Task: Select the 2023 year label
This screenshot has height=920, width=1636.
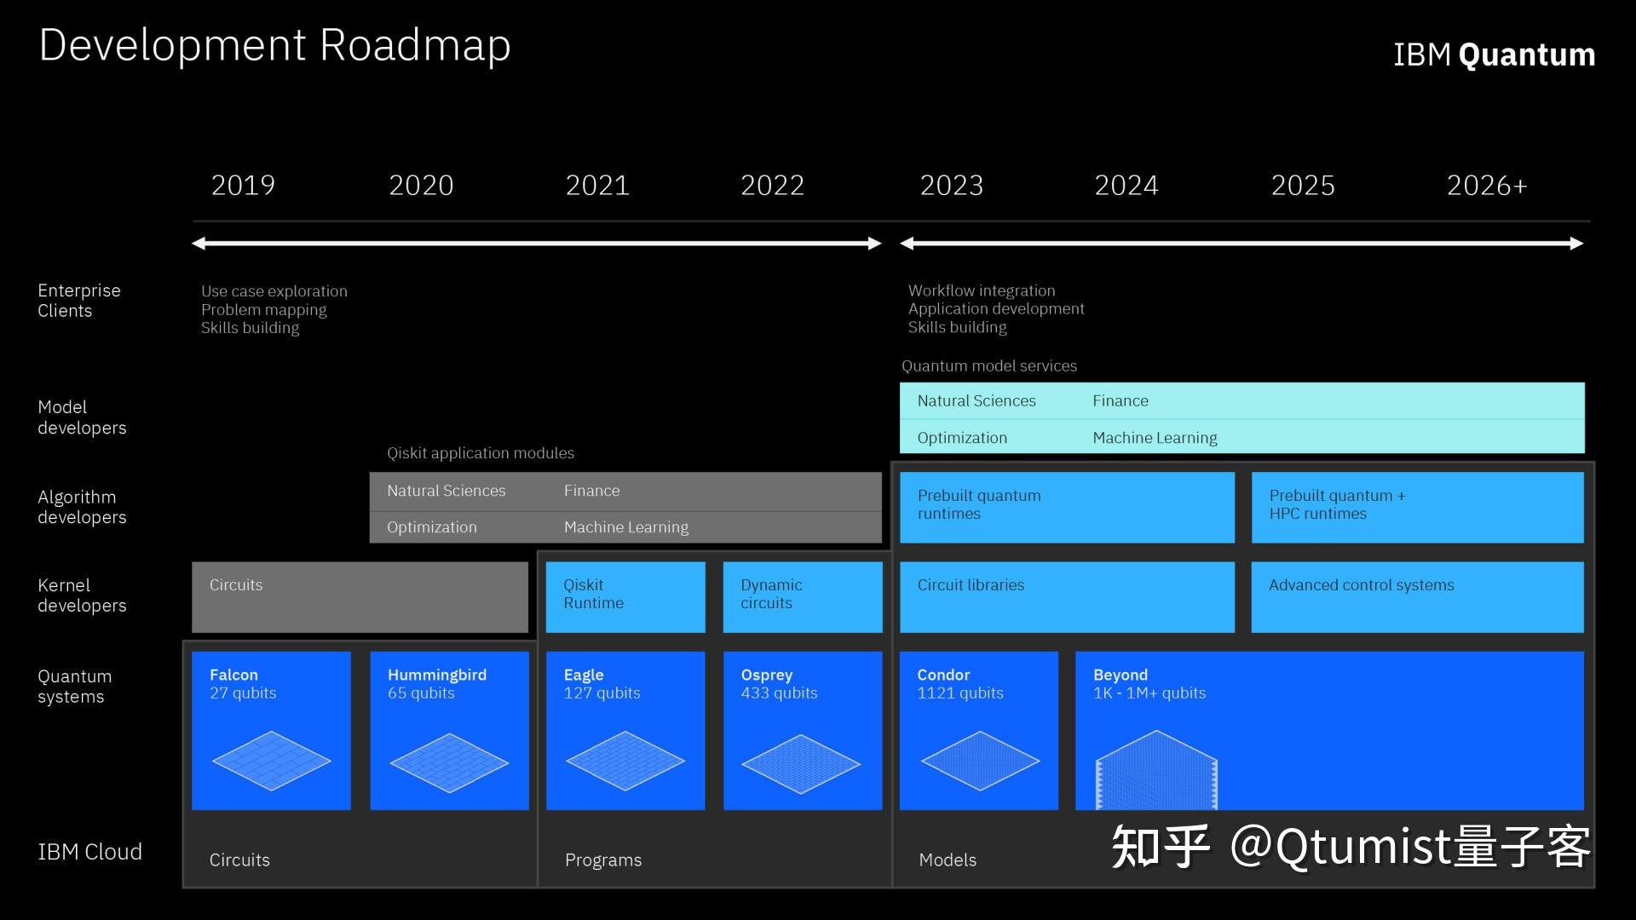Action: pos(951,185)
